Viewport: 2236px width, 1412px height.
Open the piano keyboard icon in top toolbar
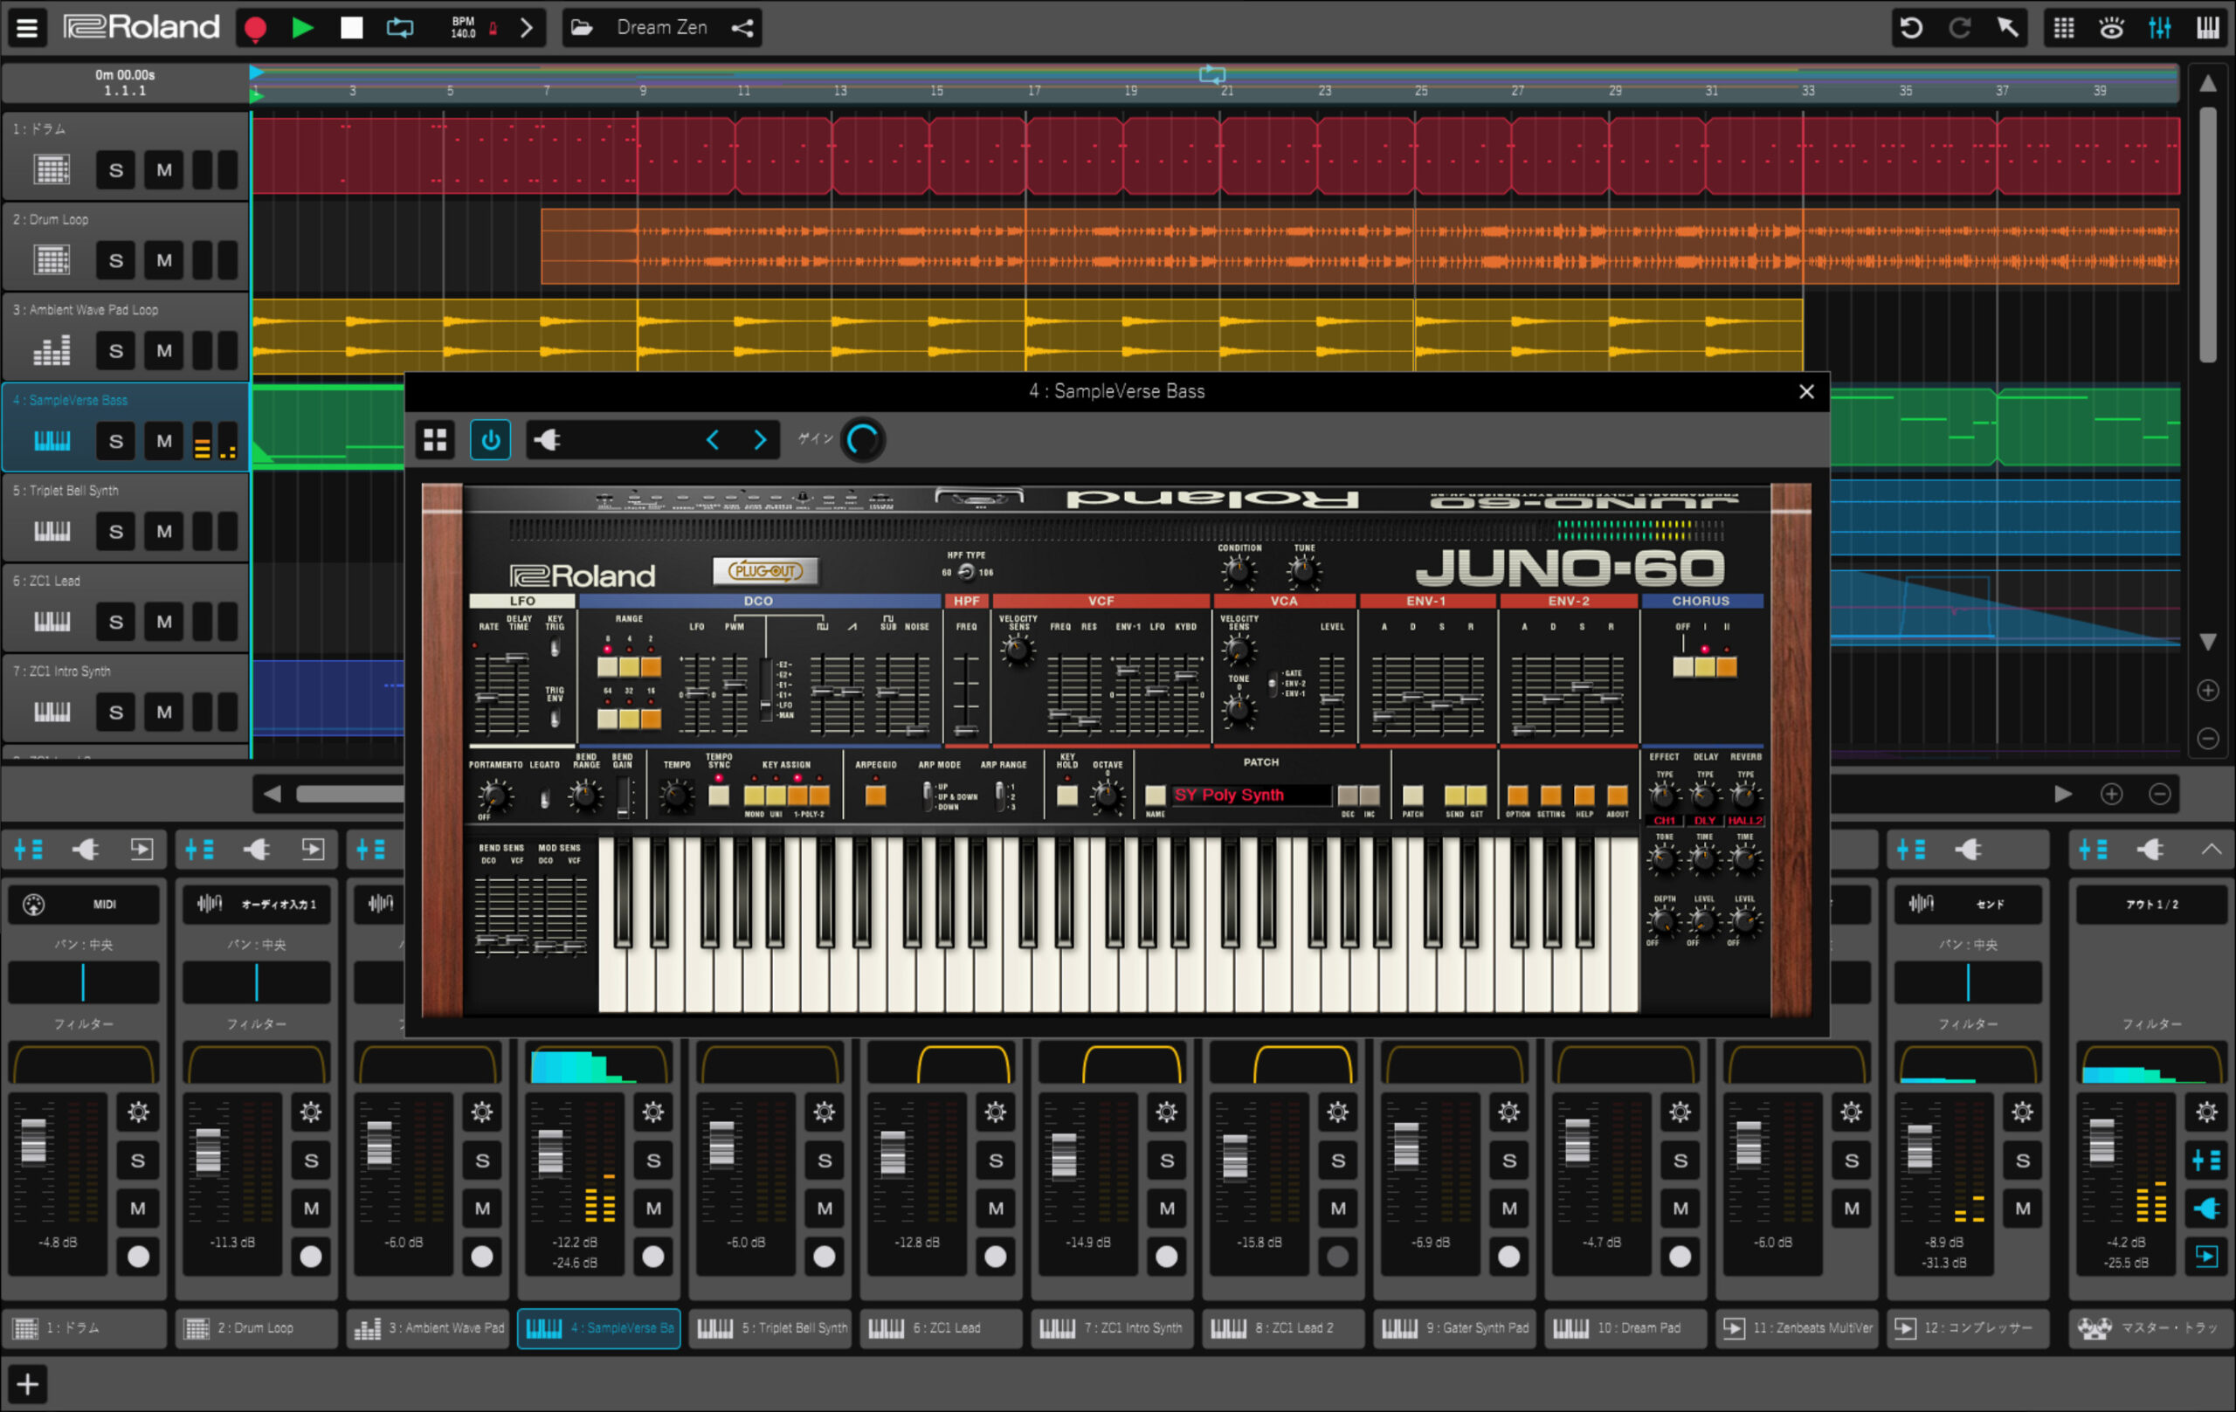(2208, 28)
